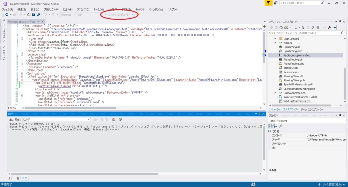Close the Package.appxmanifest editor tab
The width and height of the screenshot is (348, 187).
click(x=42, y=21)
